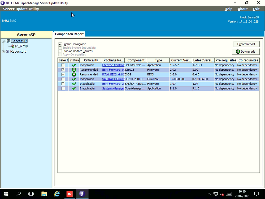Image resolution: width=265 pixels, height=199 pixels.
Task: Sort by Current Version column header
Action: [x=181, y=60]
